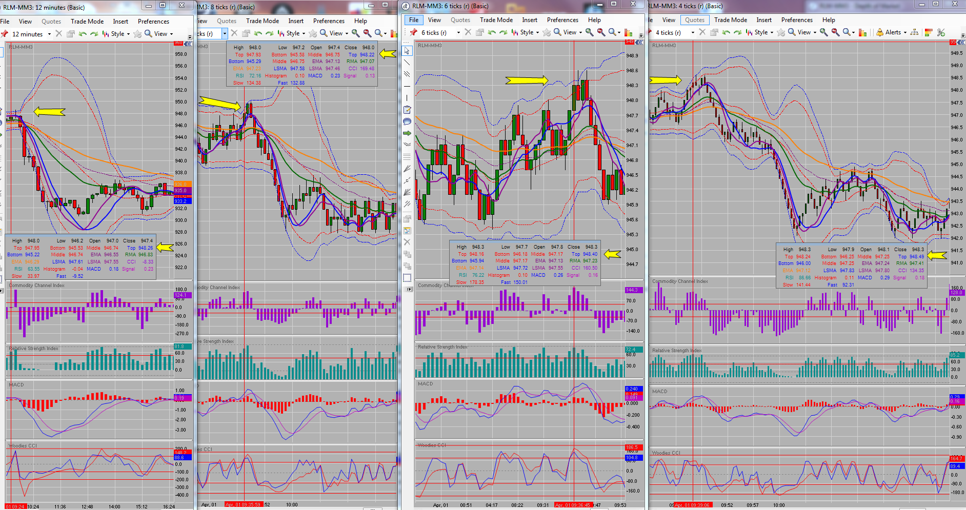Image resolution: width=966 pixels, height=510 pixels.
Task: Select Relative Strength Index label in 6 ticks chart
Action: click(442, 347)
